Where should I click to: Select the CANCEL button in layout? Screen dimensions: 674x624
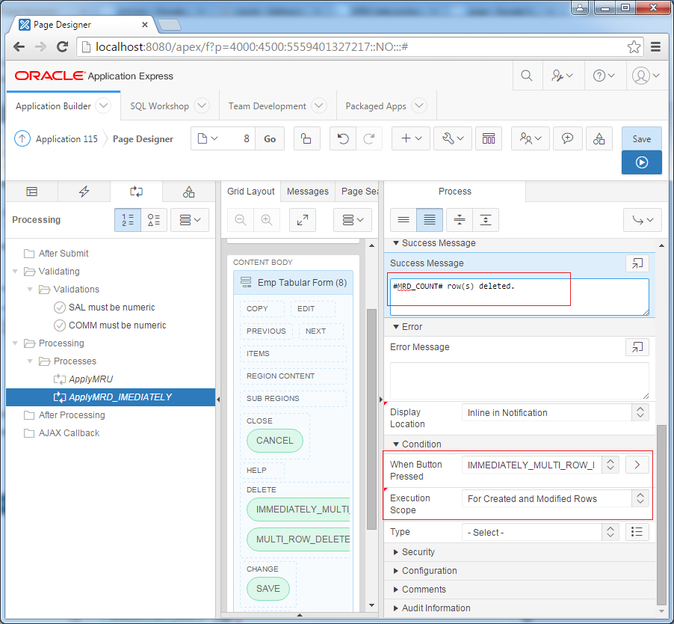275,441
